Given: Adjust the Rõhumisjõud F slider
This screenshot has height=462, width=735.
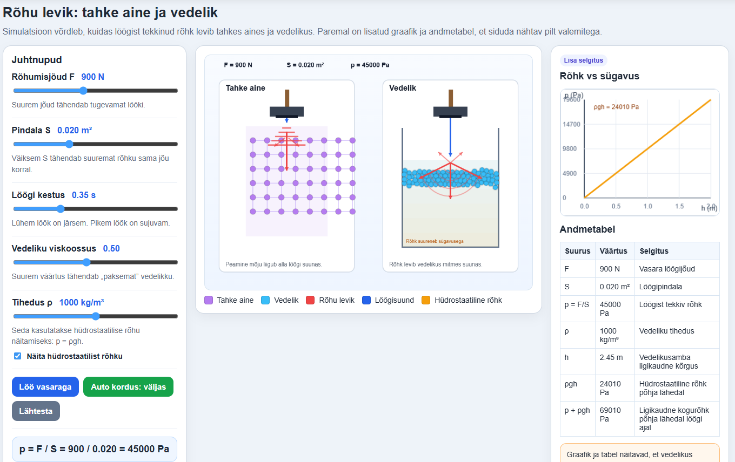Looking at the screenshot, I should point(95,91).
